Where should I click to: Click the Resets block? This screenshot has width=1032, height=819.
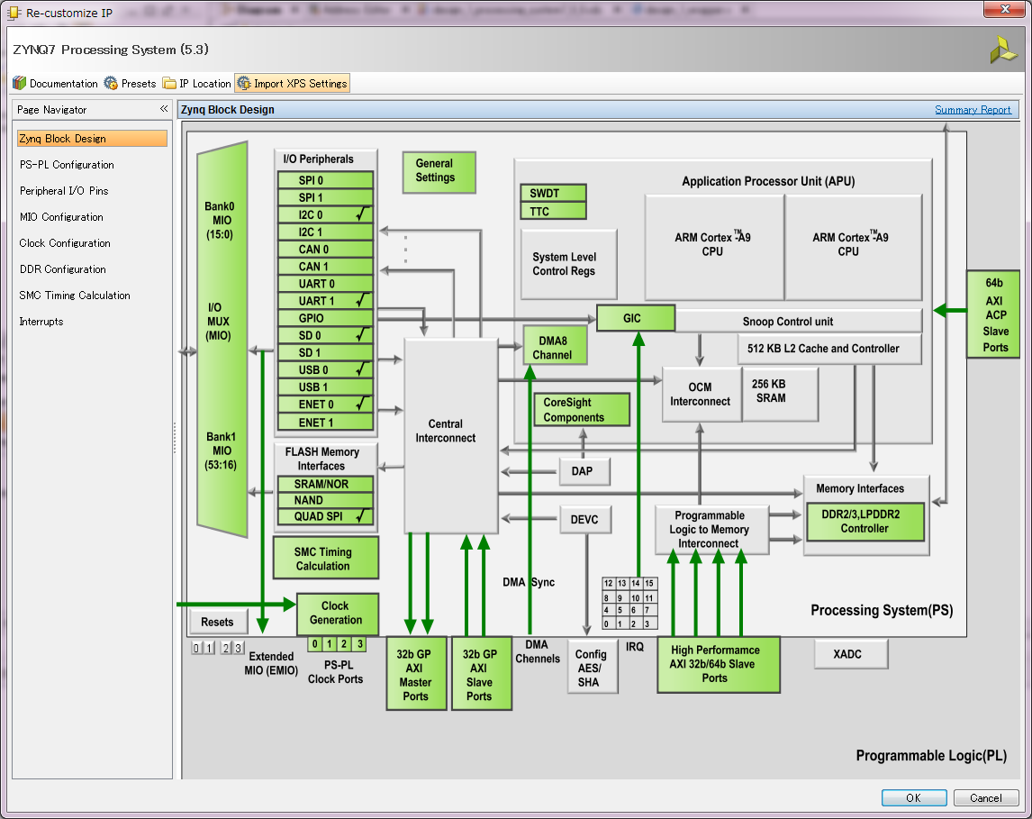click(x=217, y=622)
